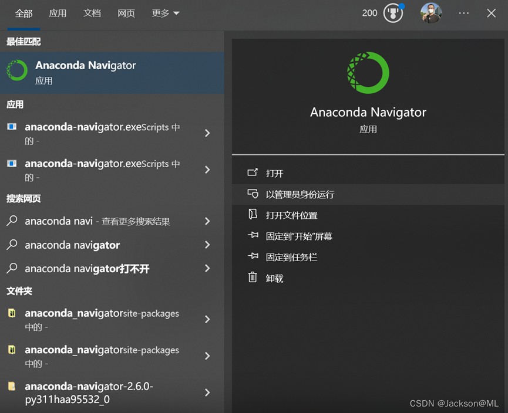Open the user profile avatar
The width and height of the screenshot is (508, 413).
430,13
